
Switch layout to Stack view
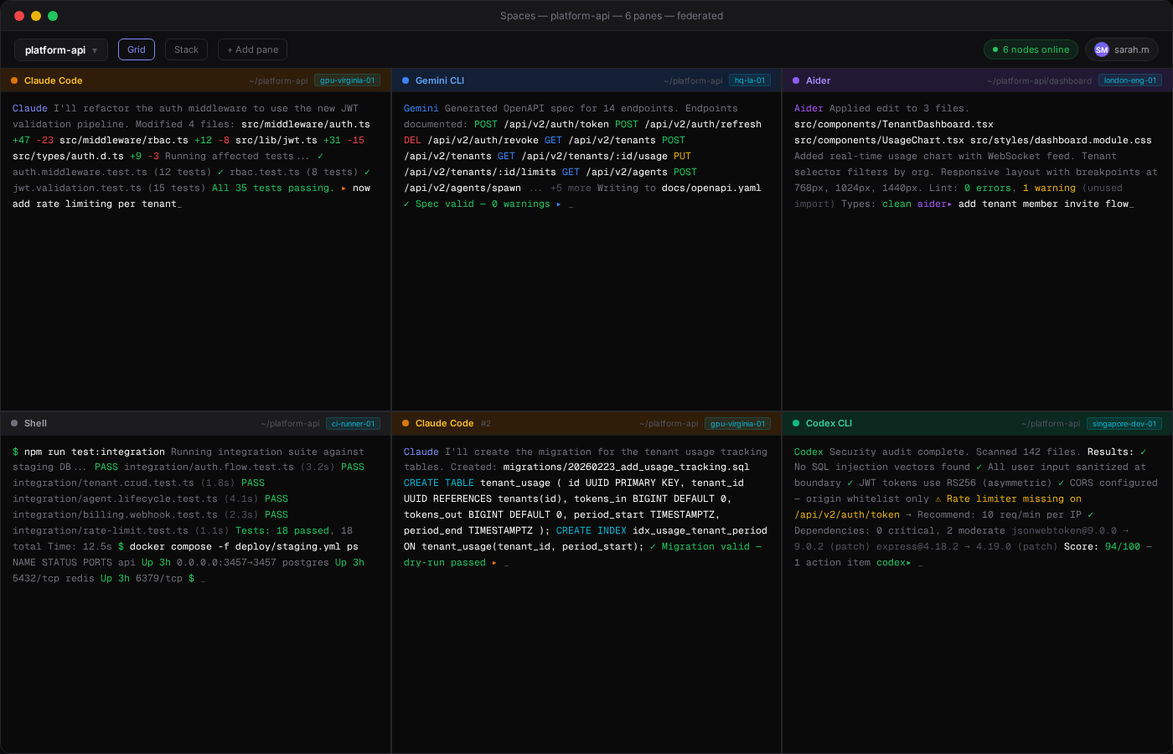[x=186, y=49]
